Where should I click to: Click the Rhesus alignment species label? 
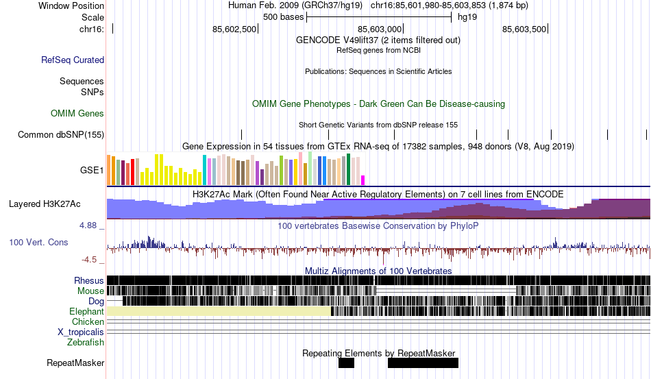89,280
